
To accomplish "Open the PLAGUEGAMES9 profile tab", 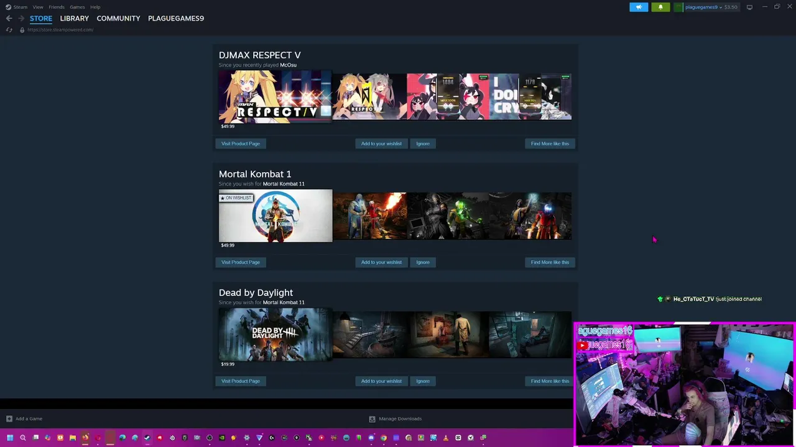I will pyautogui.click(x=176, y=19).
